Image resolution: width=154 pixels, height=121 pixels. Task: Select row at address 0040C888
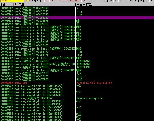77,49
